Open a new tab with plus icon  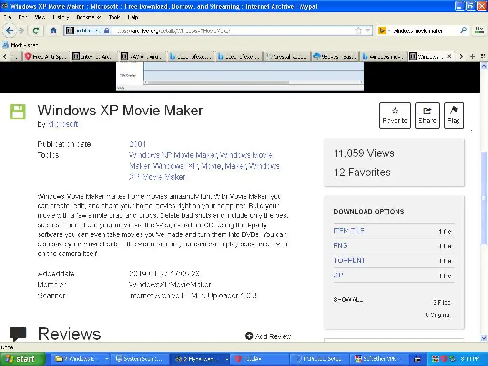pyautogui.click(x=472, y=56)
